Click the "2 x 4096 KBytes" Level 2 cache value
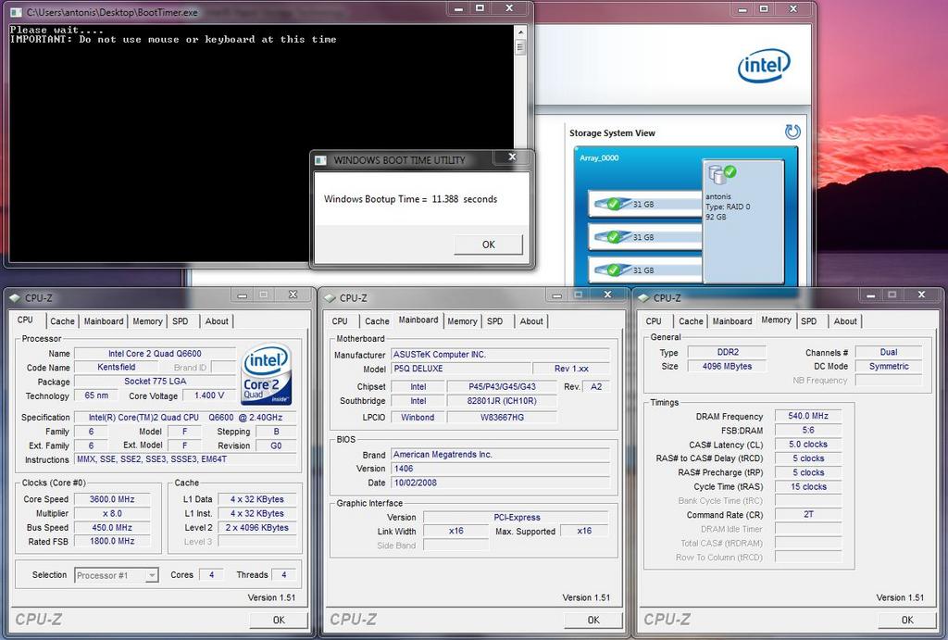 click(257, 528)
